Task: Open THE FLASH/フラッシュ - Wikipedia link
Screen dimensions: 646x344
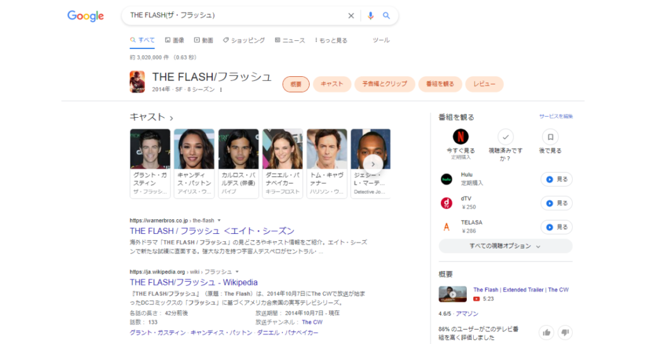Action: tap(194, 282)
